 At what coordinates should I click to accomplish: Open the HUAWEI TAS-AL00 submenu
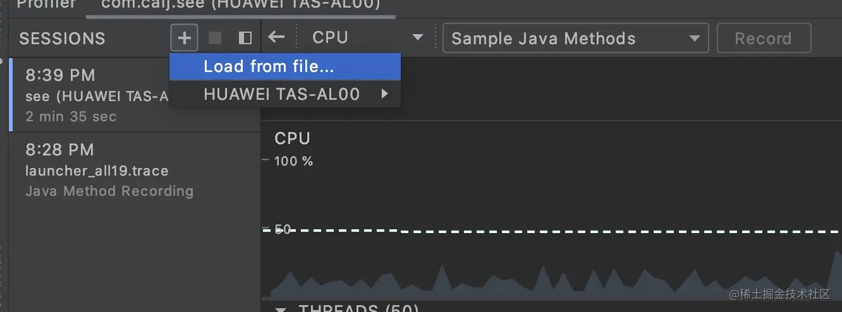click(284, 94)
